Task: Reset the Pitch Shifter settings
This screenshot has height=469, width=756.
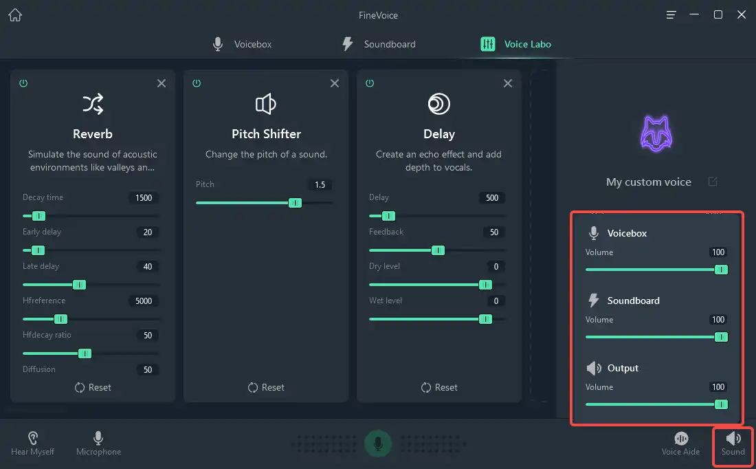Action: click(266, 387)
